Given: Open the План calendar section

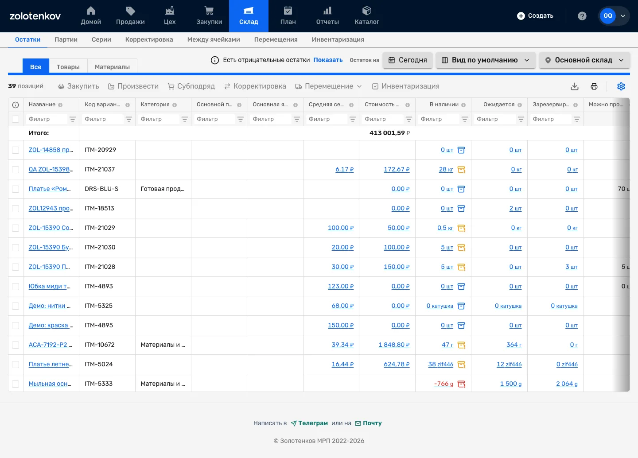Looking at the screenshot, I should (x=288, y=16).
